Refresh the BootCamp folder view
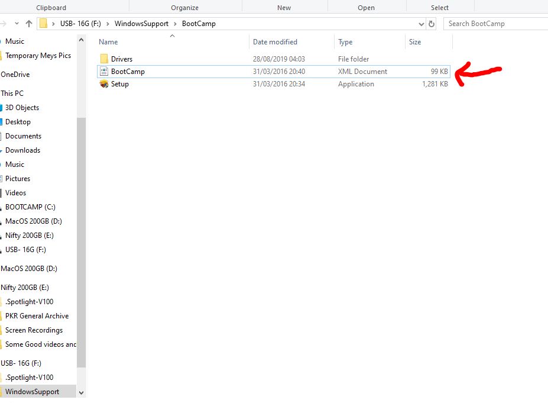Viewport: 548px width, 403px height. pyautogui.click(x=432, y=24)
